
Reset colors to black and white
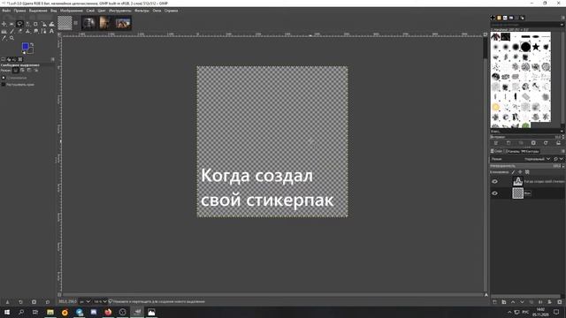click(24, 52)
